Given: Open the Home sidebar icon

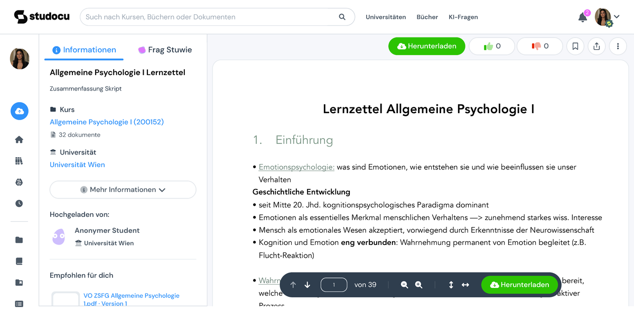Looking at the screenshot, I should (19, 139).
